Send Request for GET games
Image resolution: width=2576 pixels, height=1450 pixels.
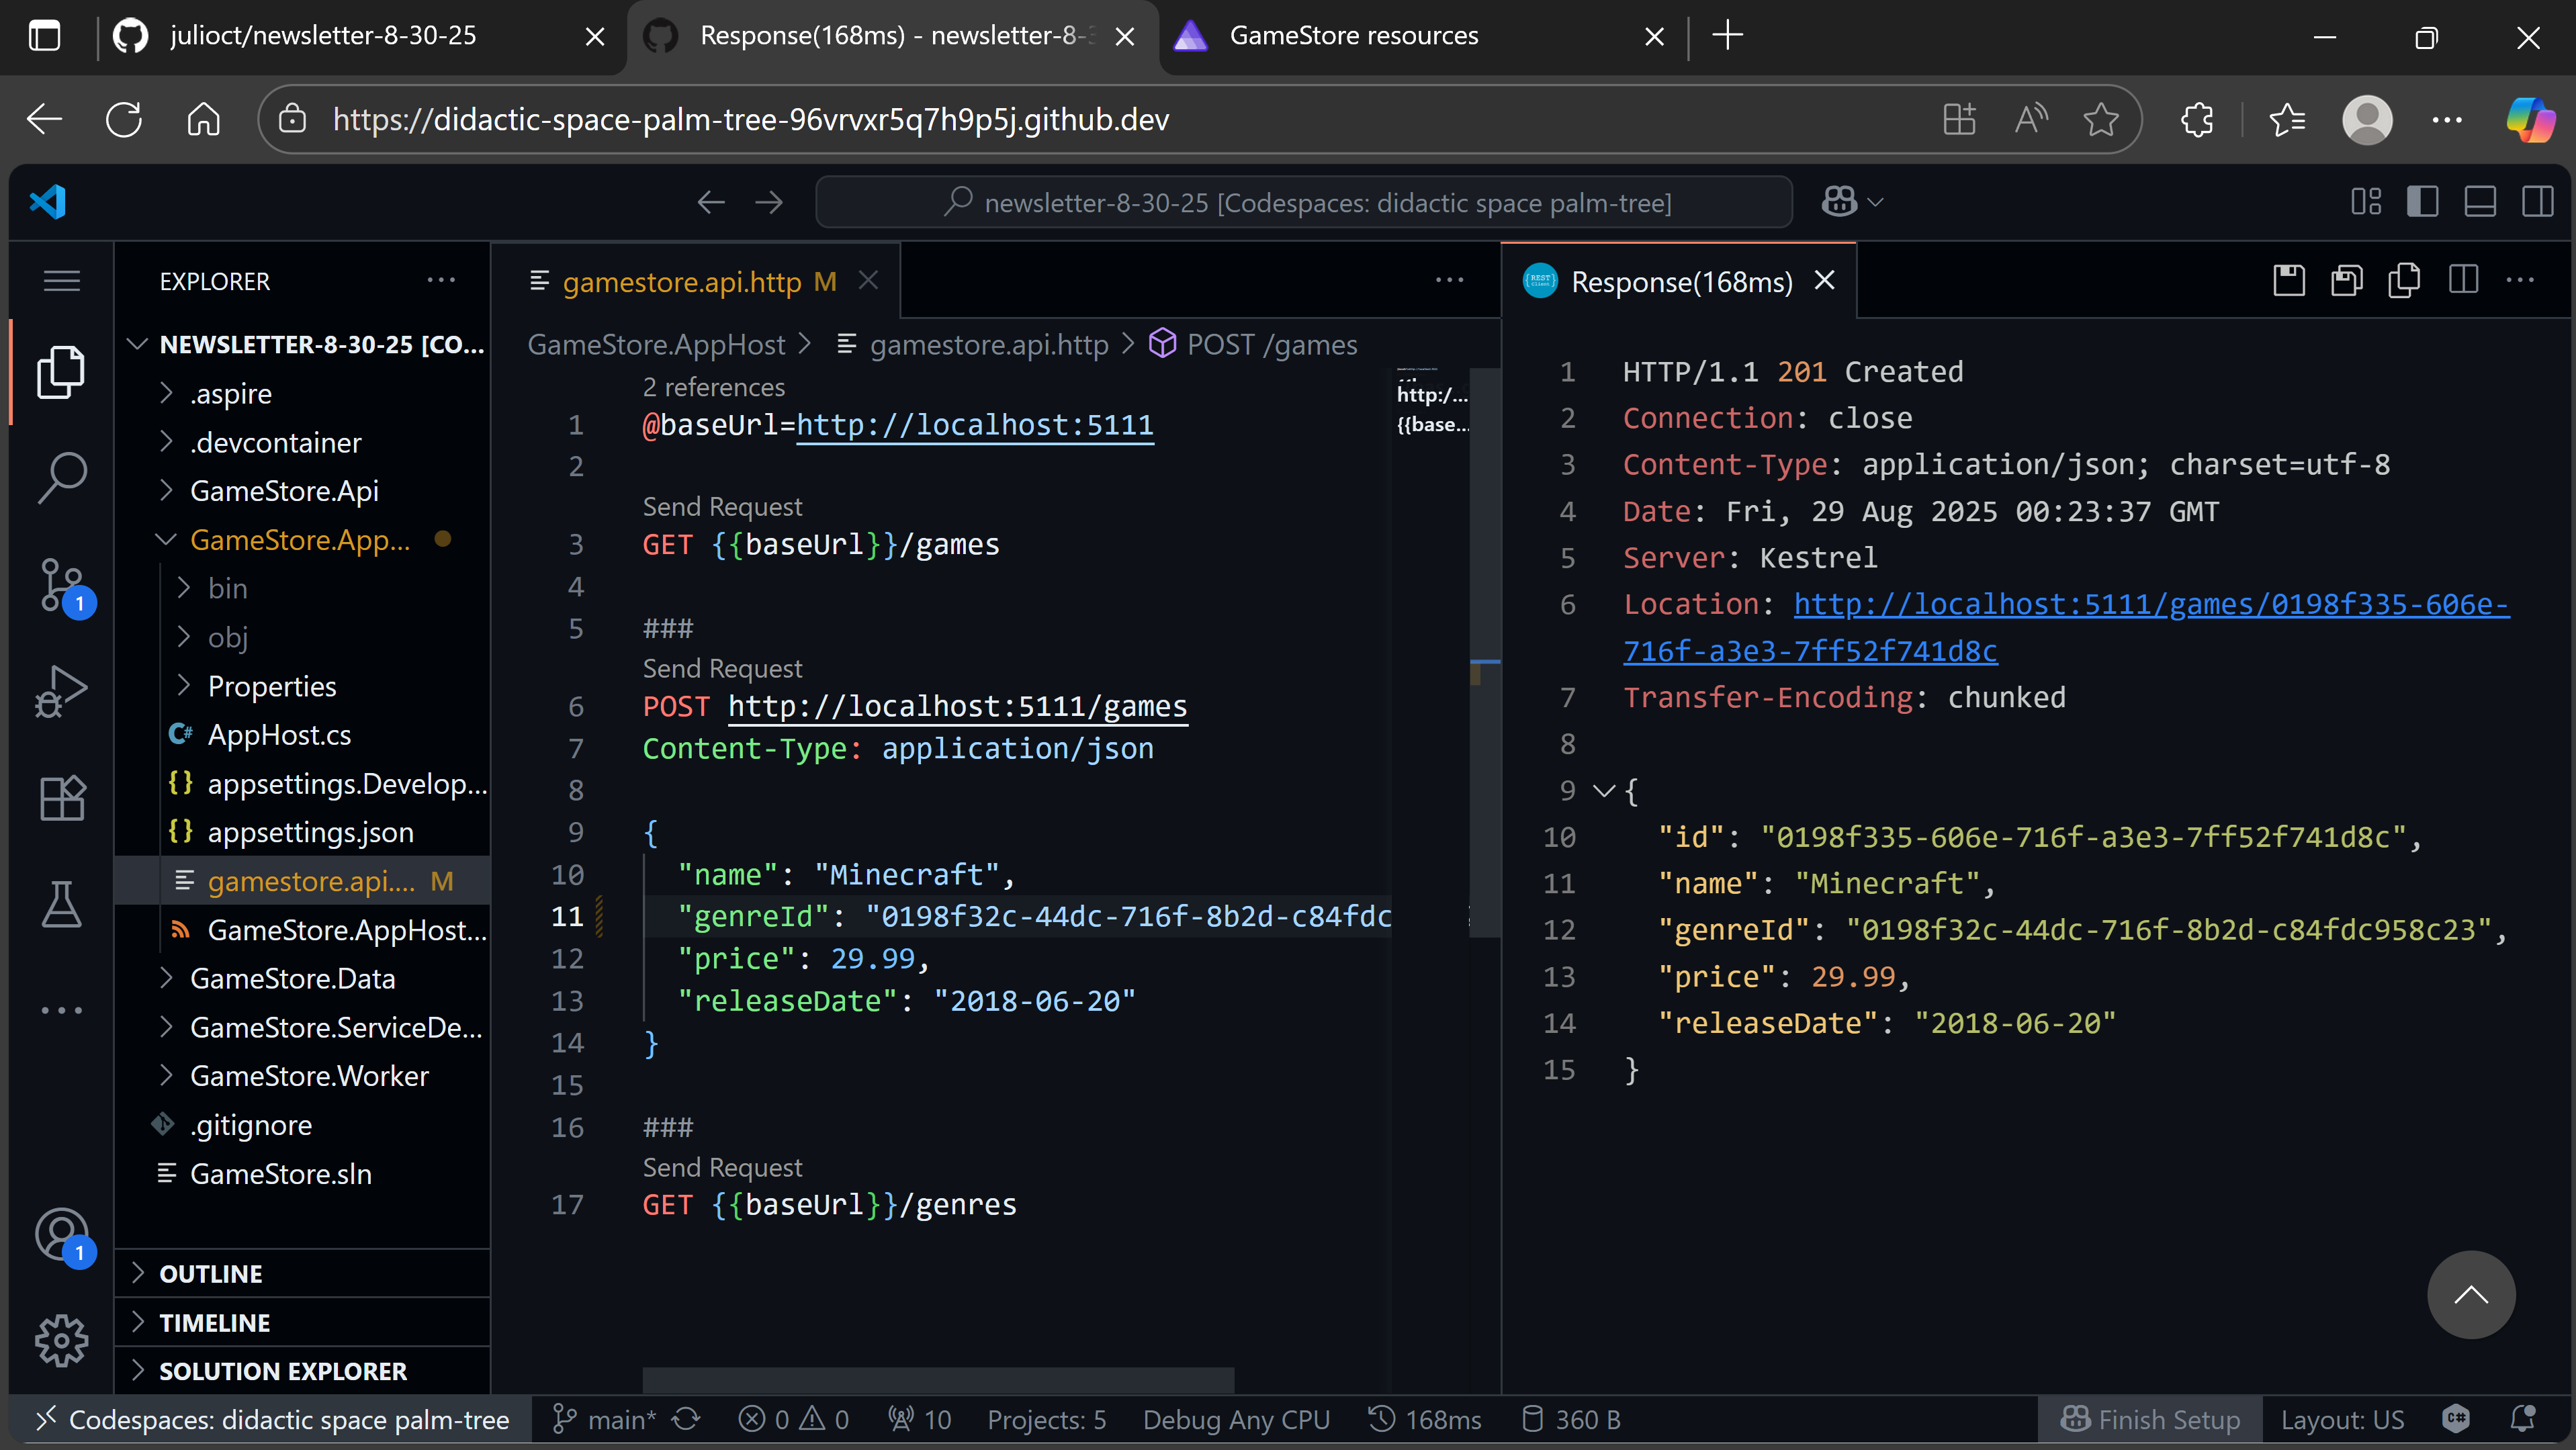coord(722,507)
